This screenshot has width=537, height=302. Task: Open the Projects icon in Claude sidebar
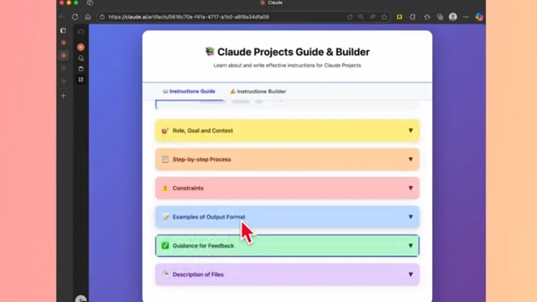pyautogui.click(x=81, y=69)
